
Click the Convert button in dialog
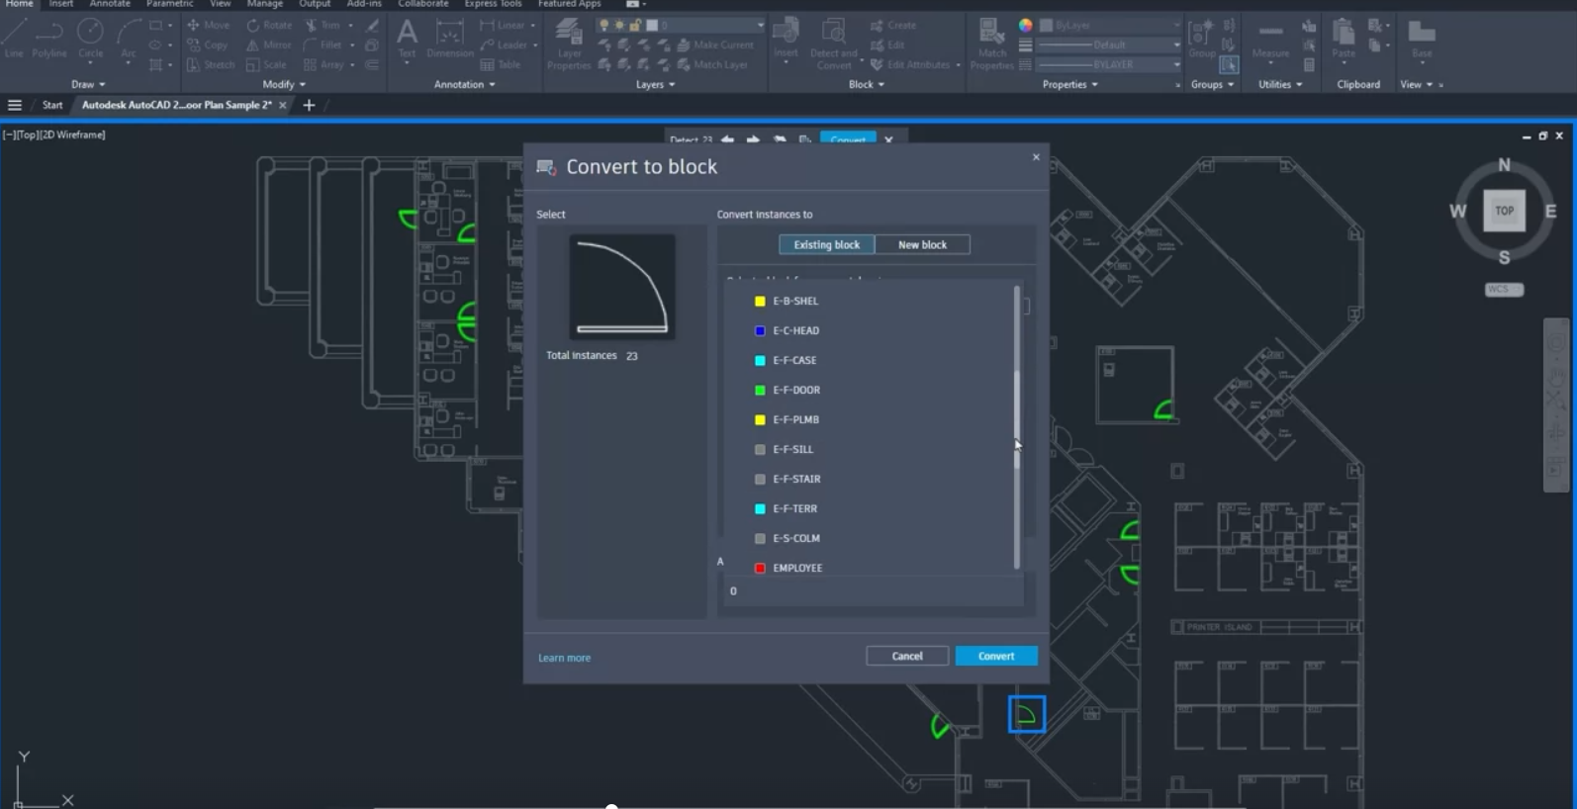(x=996, y=656)
